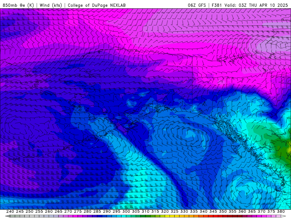This screenshot has height=218, width=291.
Task: Click the 265 value on color scale
Action: coord(58,211)
